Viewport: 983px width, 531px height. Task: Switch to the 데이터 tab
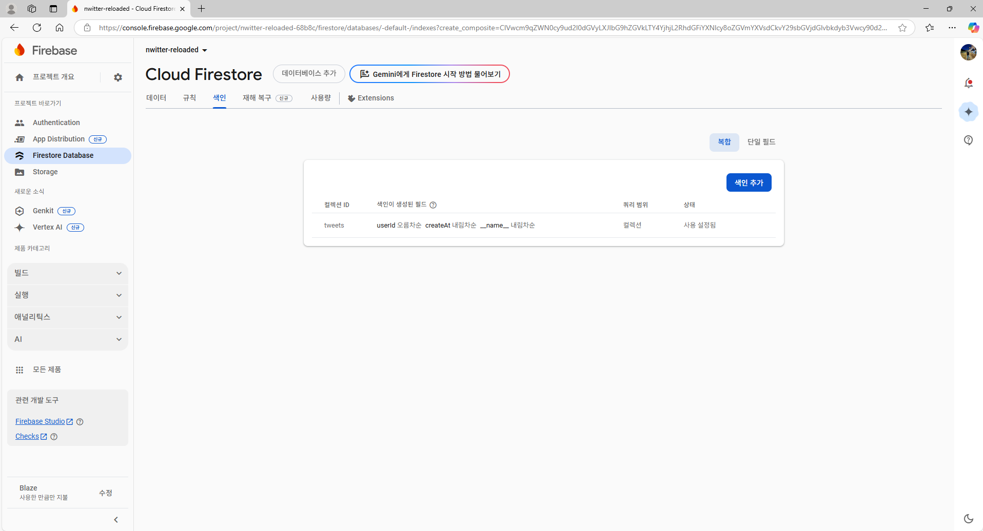(x=156, y=98)
